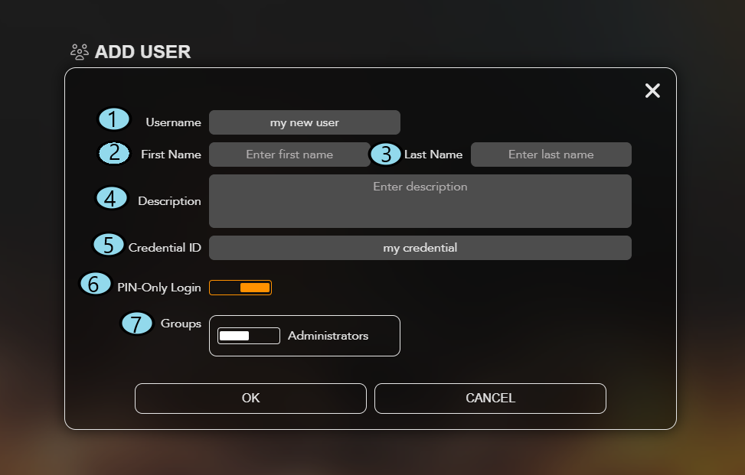Click callout number 5 beside Credential ID
This screenshot has width=745, height=475.
coord(109,245)
